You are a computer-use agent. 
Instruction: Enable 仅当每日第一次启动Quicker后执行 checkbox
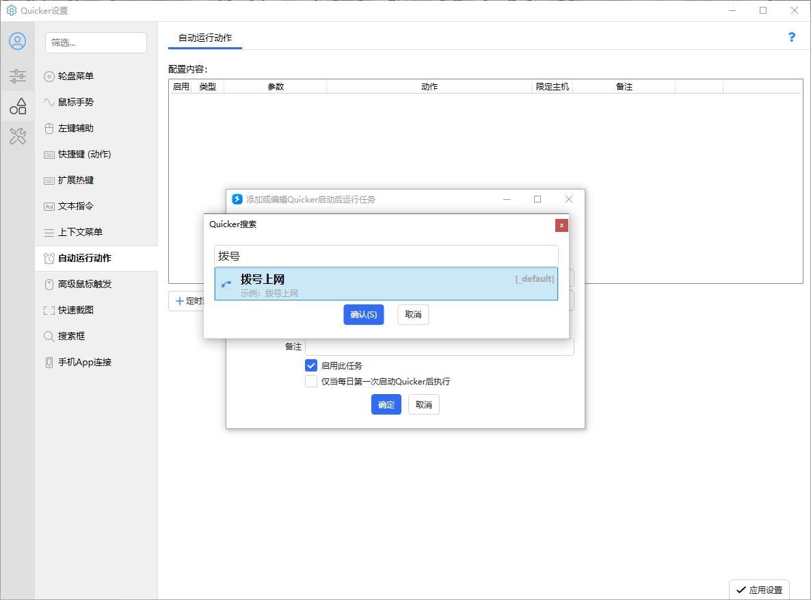point(311,381)
